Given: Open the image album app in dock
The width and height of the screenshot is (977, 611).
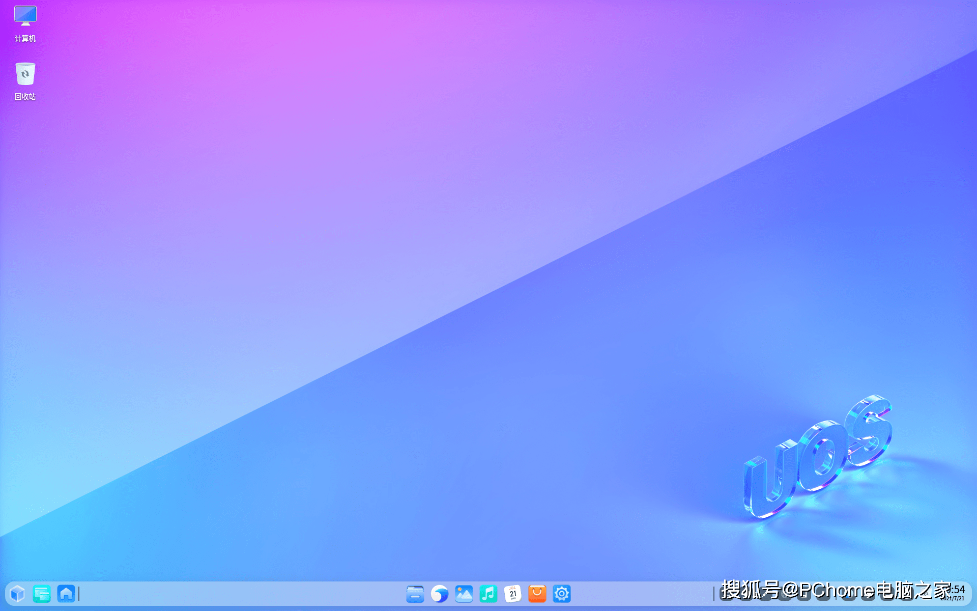Looking at the screenshot, I should (x=464, y=594).
